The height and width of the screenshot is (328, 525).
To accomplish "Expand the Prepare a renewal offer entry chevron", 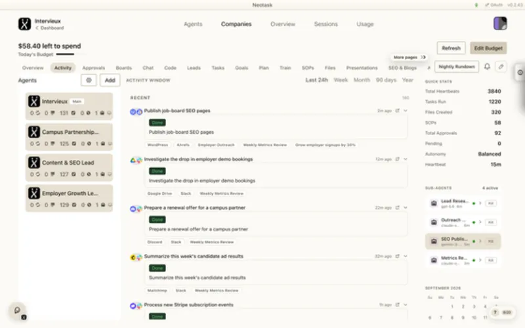I will pos(406,208).
